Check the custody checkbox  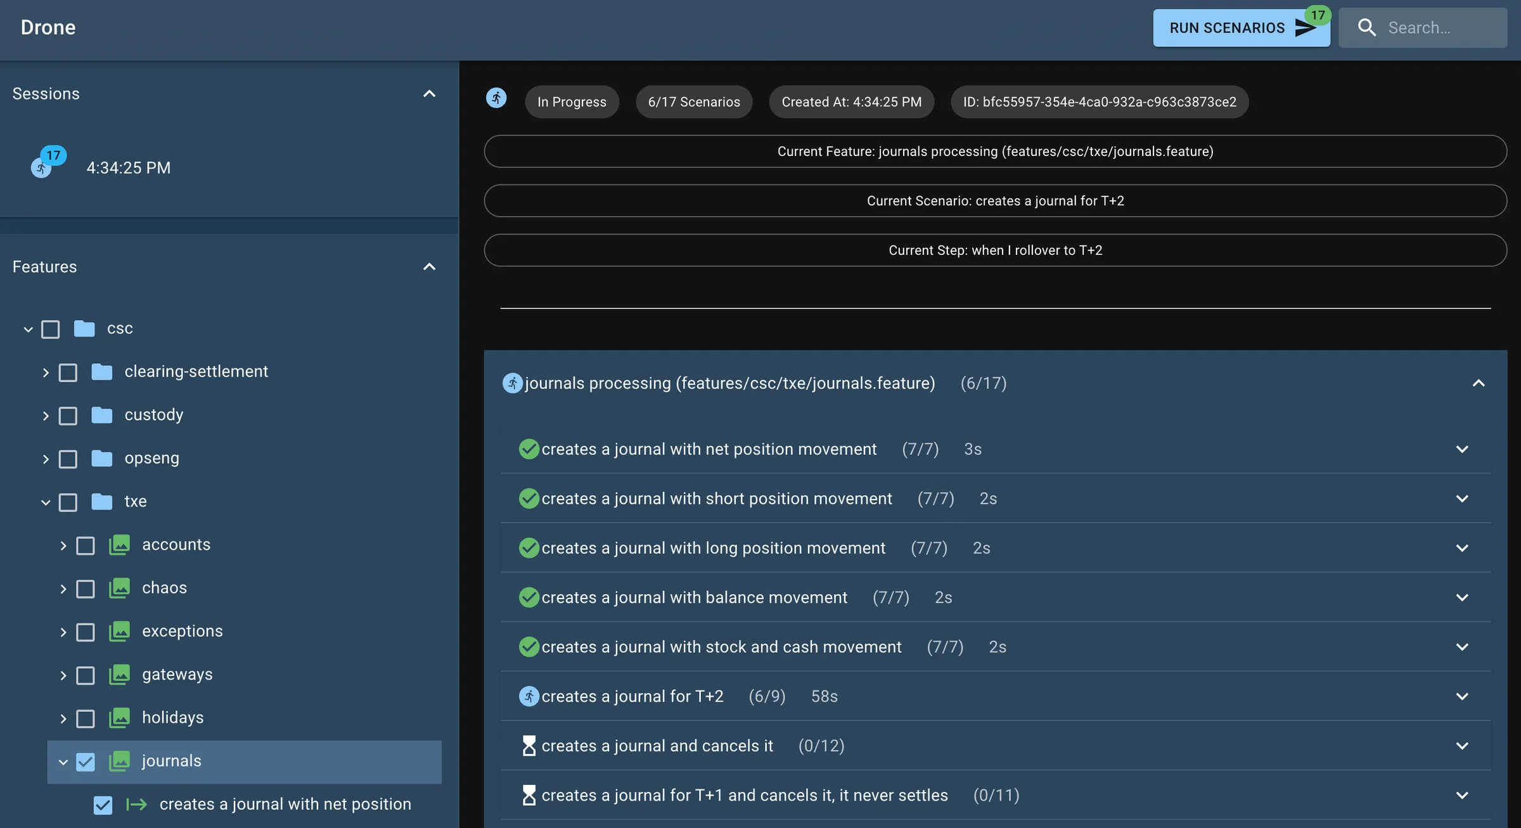point(68,416)
